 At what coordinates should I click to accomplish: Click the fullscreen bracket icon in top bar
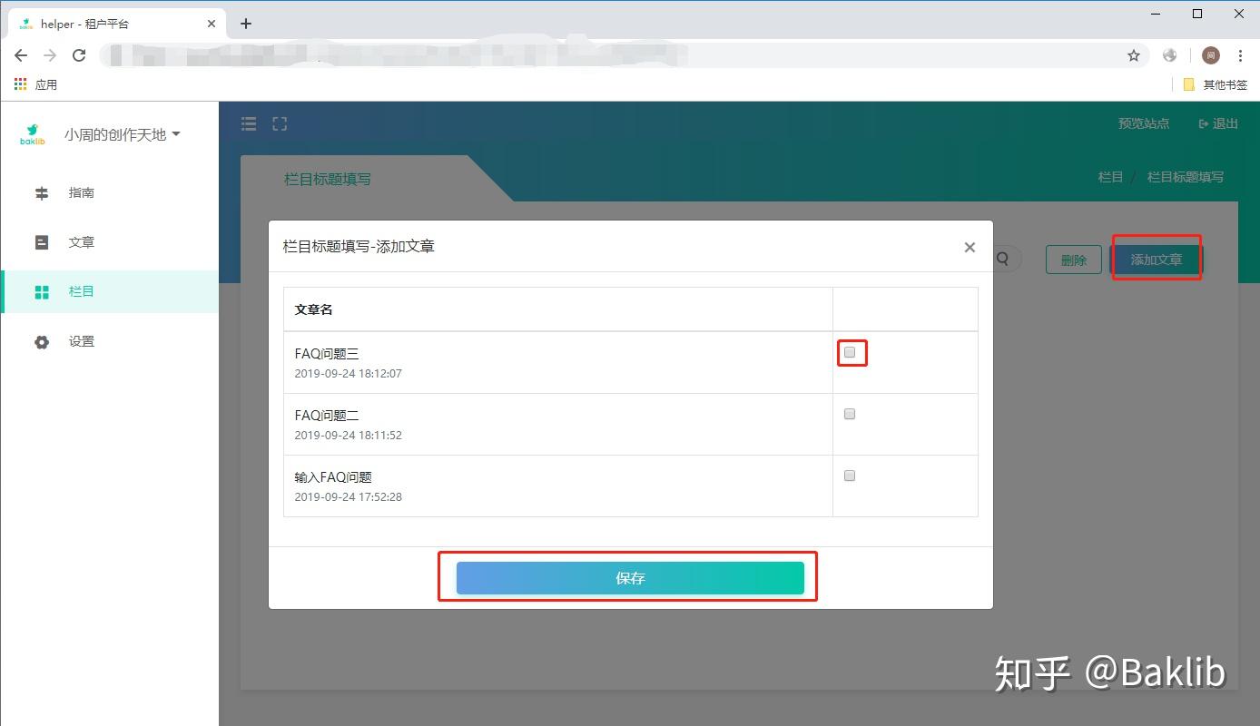[x=280, y=123]
